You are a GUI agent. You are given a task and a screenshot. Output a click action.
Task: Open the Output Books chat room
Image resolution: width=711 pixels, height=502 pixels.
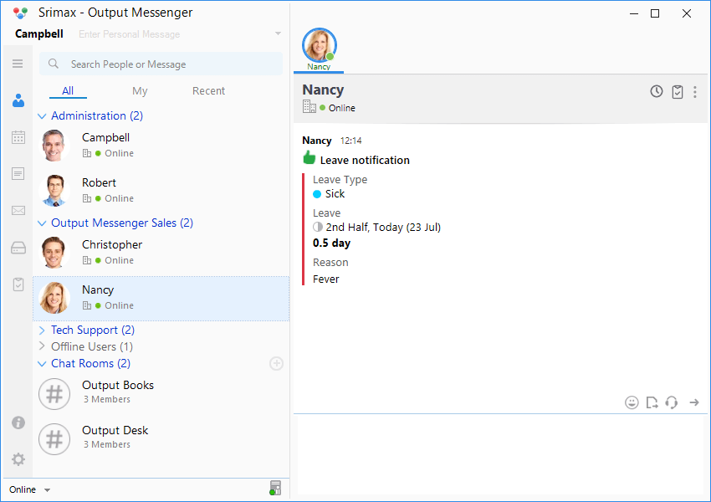(x=161, y=393)
